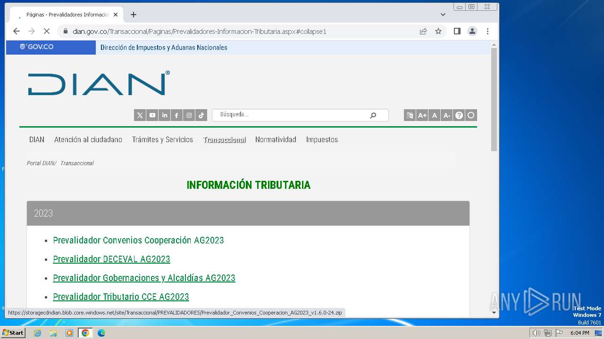Open Atención al ciudadano menu
Viewport: 604px width, 339px height.
(88, 139)
